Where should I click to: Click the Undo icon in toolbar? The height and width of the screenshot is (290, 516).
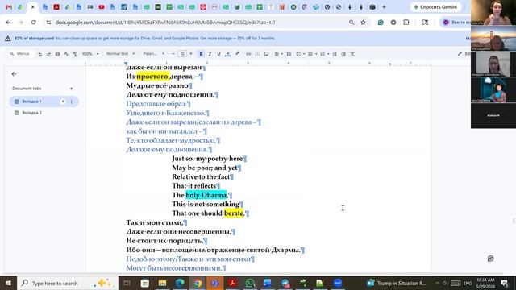click(40, 54)
